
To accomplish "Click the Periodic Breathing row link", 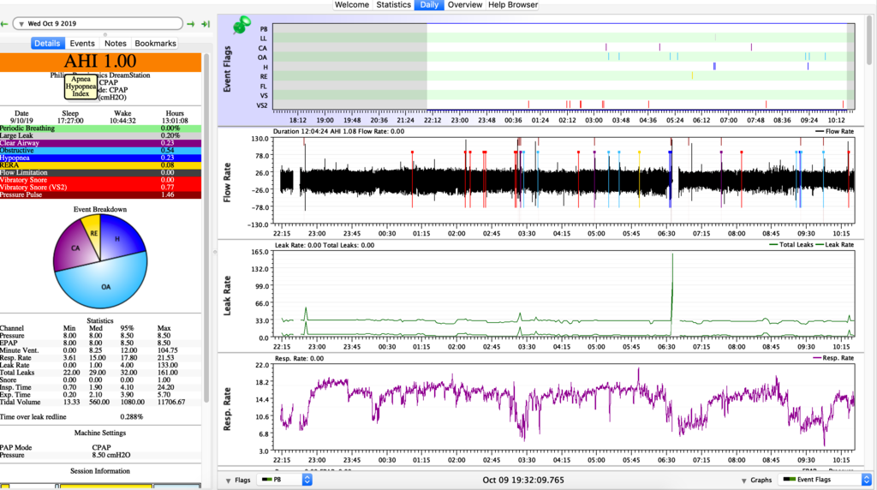I will click(x=100, y=128).
